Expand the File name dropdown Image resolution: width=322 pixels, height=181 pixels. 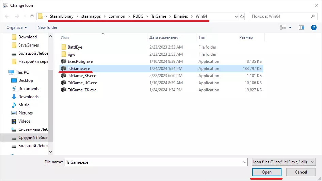coord(245,162)
